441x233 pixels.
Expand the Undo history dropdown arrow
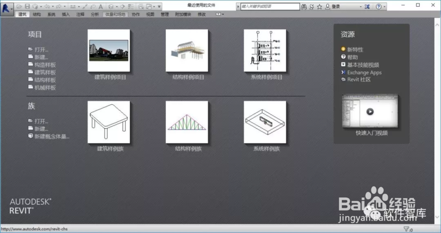(x=52, y=7)
